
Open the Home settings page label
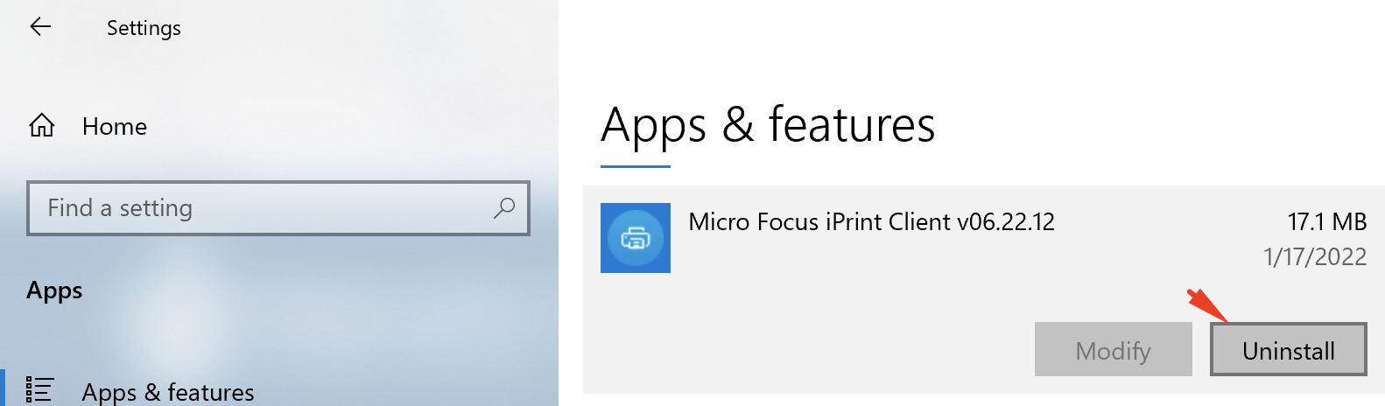point(115,127)
